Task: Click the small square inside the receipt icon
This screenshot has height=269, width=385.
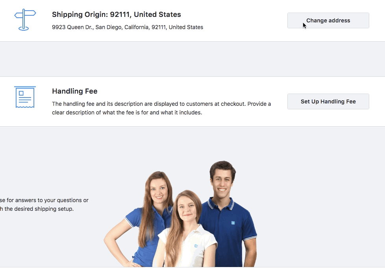Action: [21, 93]
